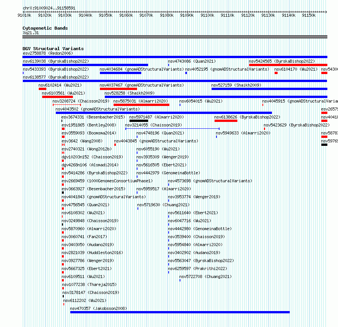
Task: Click nsv3208724 (Chaisson2019) label
Action: (x=81, y=101)
